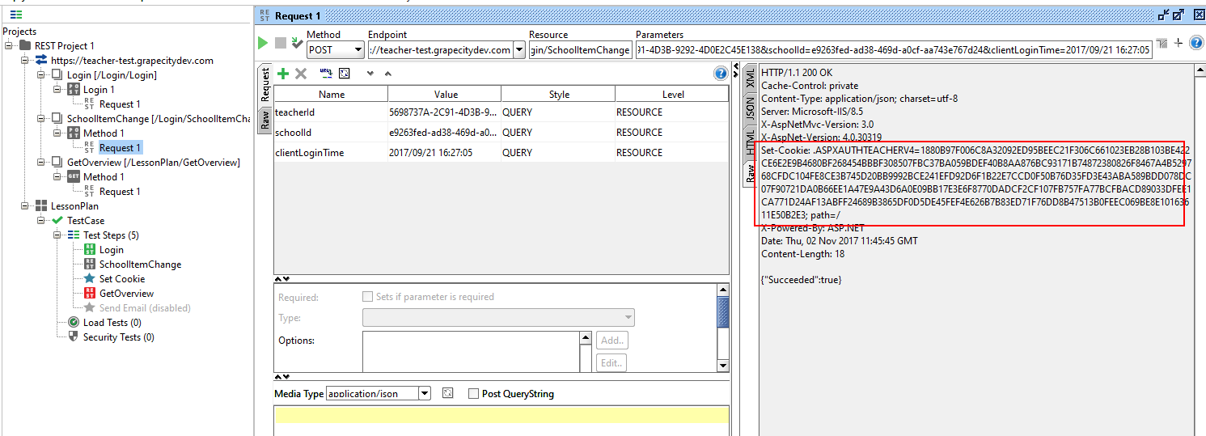1206x436 pixels.
Task: Click Value column header
Action: 445,94
